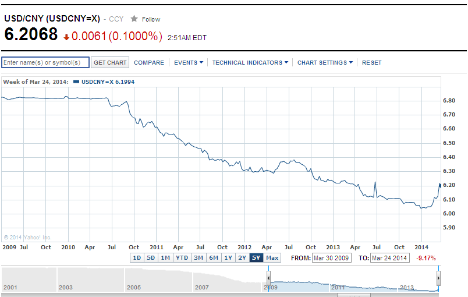Click the 2014 x-axis label
This screenshot has width=468, height=297.
(421, 247)
